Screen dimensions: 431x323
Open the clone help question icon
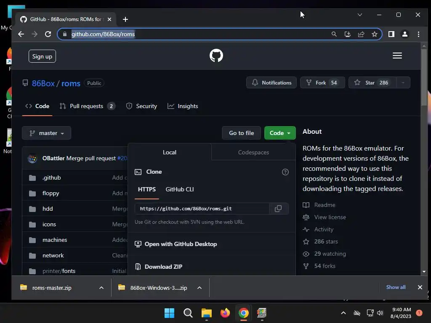point(285,172)
